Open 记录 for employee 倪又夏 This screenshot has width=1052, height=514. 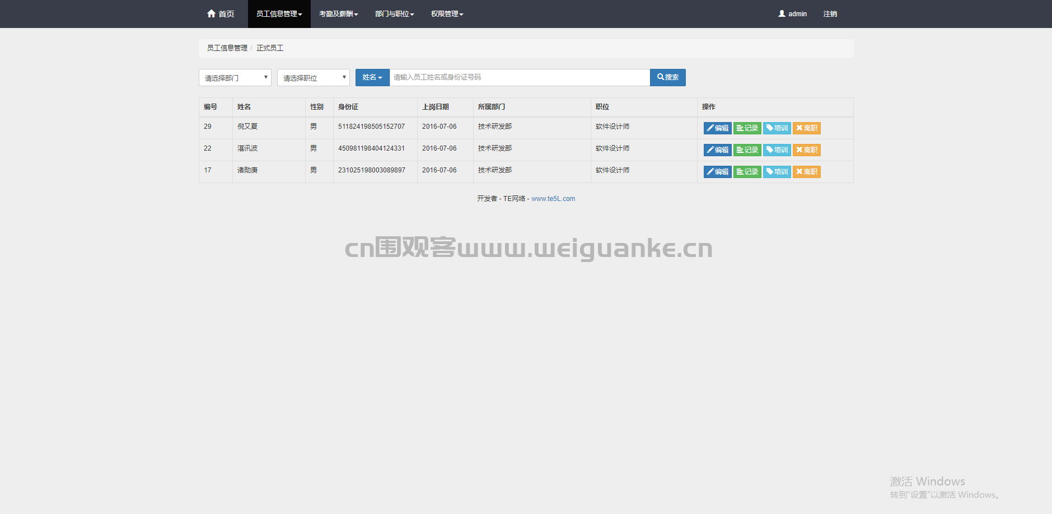[x=747, y=128]
